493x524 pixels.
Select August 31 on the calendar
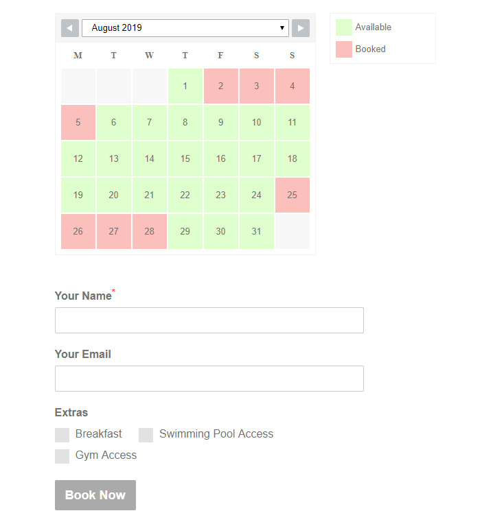coord(257,232)
